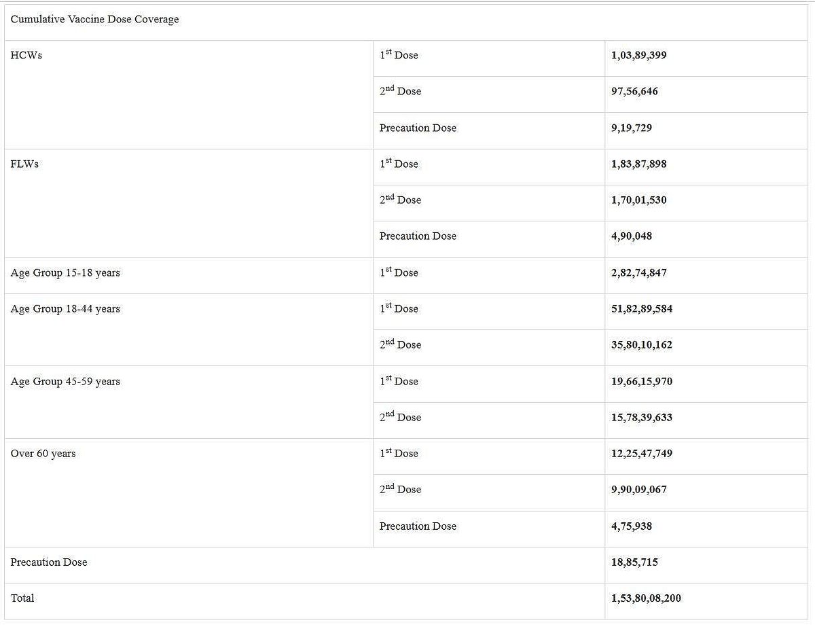Click the value 51,82,89,584
Screen dimensions: 815x631
642,308
